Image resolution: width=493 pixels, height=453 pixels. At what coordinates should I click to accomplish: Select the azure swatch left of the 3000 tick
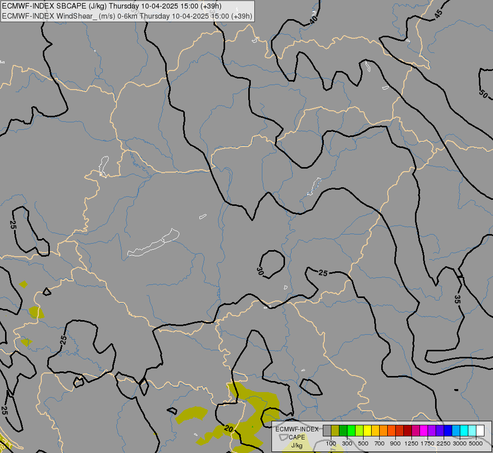[x=456, y=431]
